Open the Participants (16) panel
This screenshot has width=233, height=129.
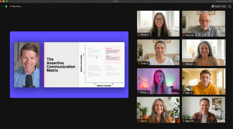click(x=223, y=1)
